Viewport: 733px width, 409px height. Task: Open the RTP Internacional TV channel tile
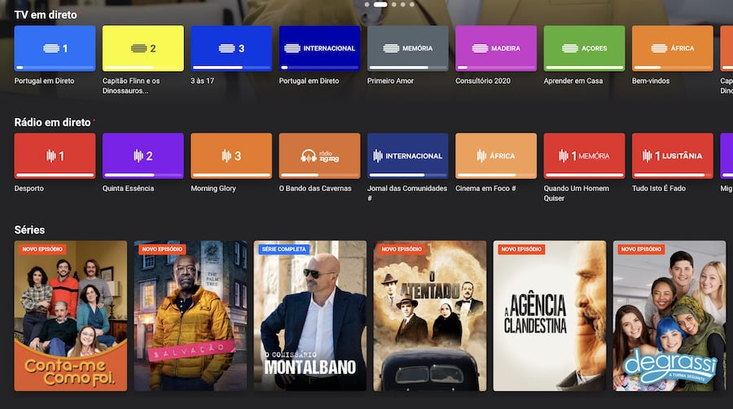320,48
